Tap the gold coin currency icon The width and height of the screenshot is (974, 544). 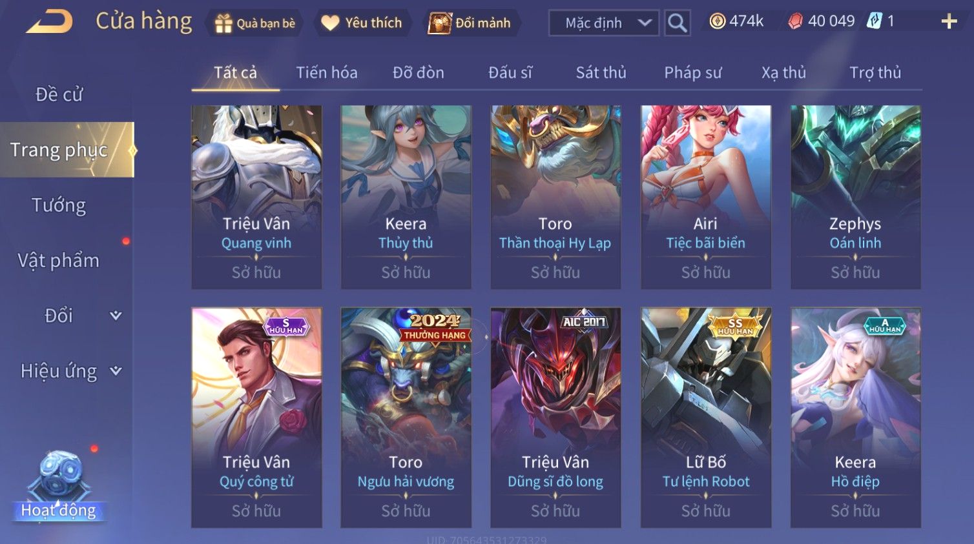[x=717, y=21]
